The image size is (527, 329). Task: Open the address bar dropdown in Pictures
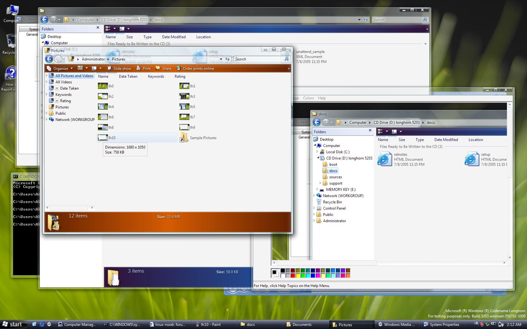tap(221, 59)
